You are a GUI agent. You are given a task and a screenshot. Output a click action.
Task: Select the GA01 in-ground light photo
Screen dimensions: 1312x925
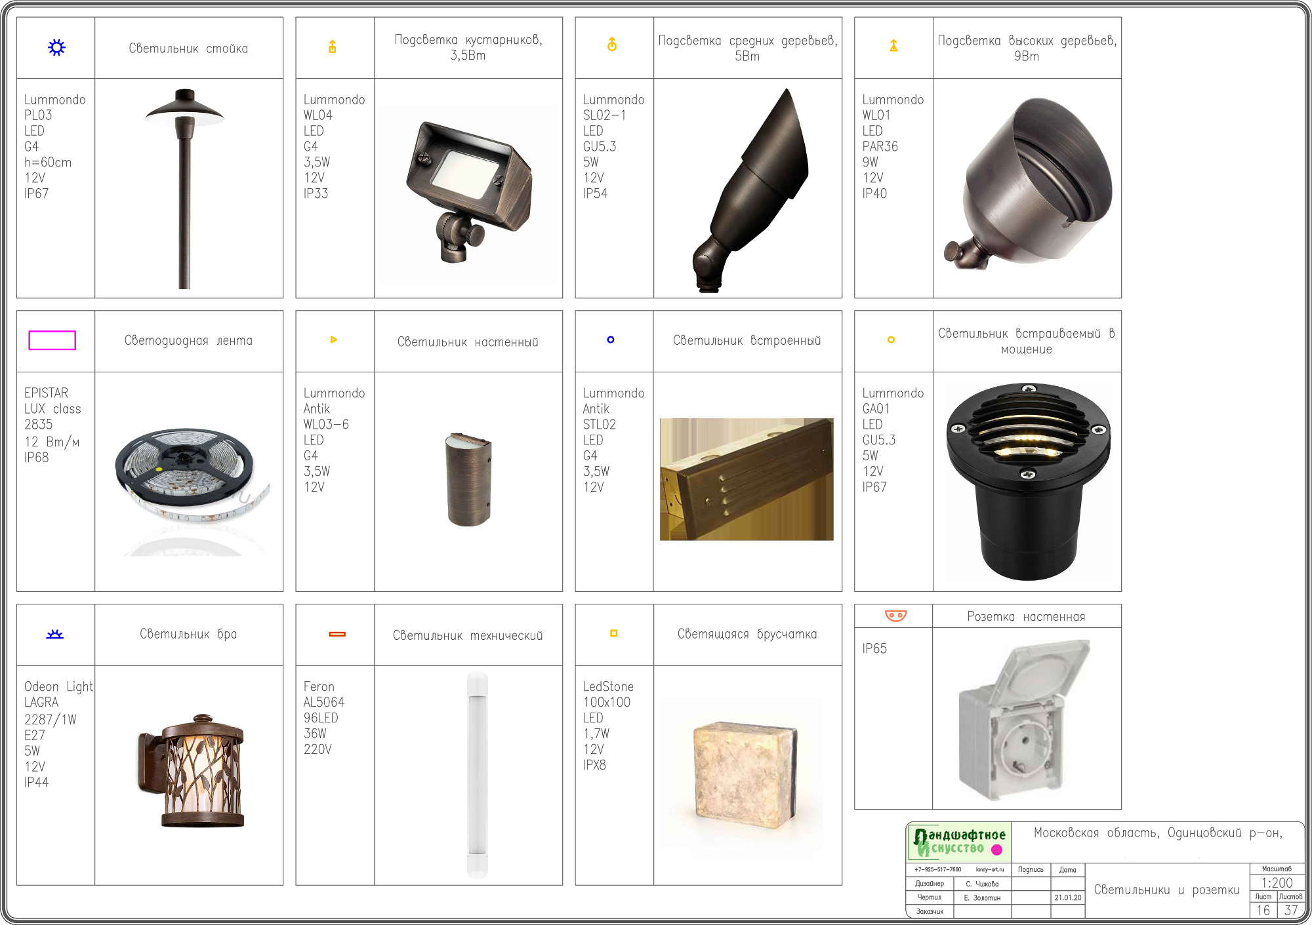(1028, 482)
